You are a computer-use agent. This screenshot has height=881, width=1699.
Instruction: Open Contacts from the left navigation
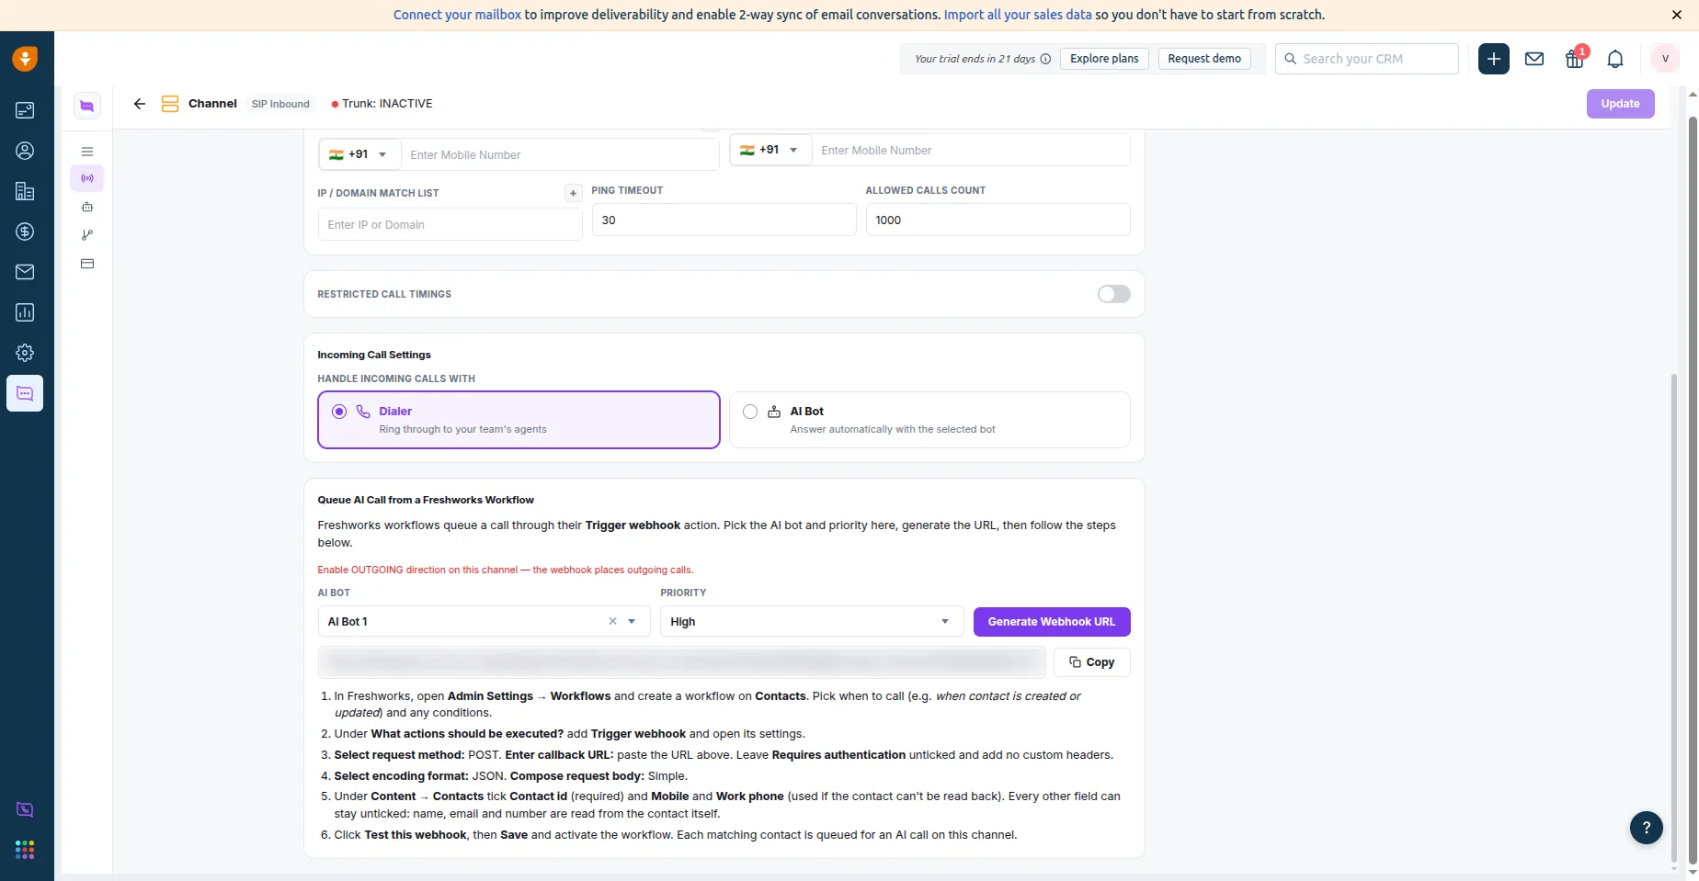25,151
